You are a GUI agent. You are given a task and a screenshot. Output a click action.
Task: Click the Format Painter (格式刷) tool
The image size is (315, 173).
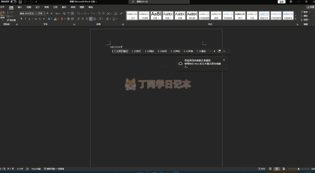point(11,20)
